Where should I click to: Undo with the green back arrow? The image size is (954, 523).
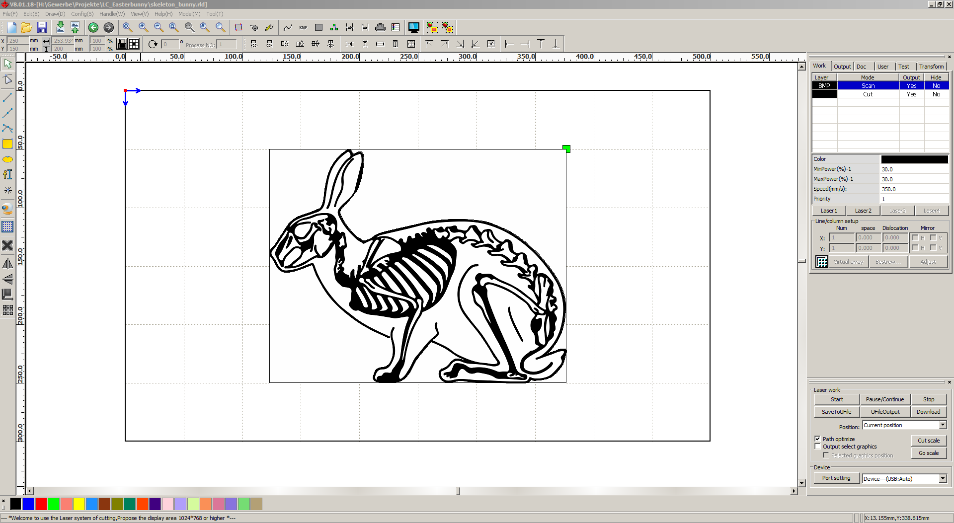[93, 27]
